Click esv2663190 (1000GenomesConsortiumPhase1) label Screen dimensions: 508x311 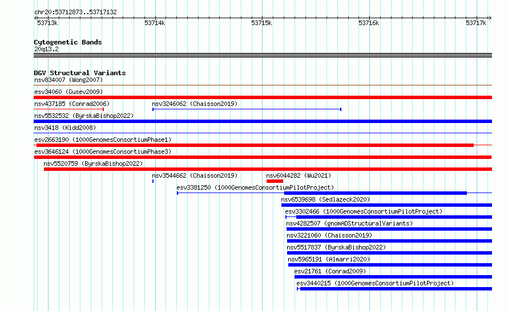pyautogui.click(x=103, y=140)
